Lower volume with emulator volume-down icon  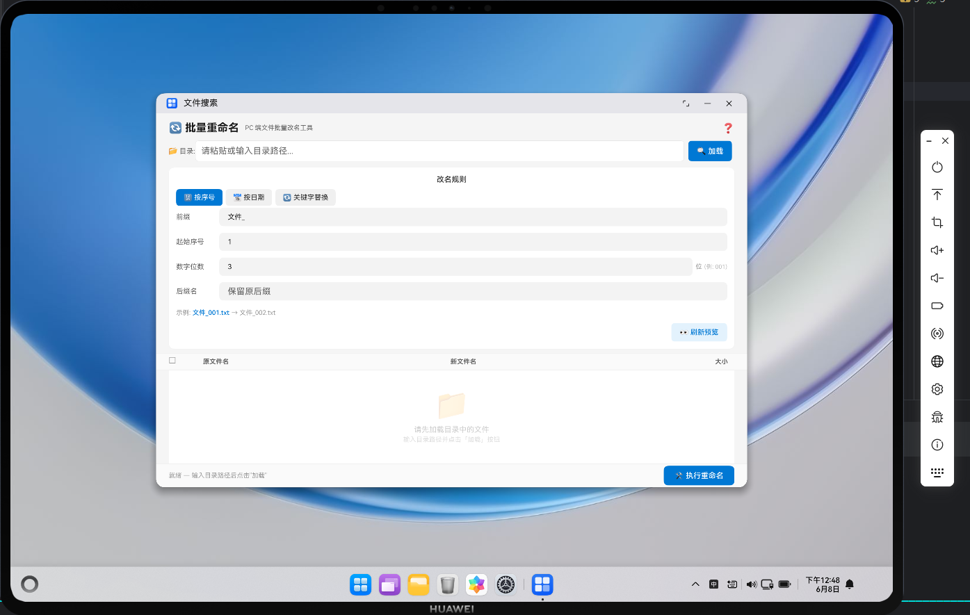(937, 278)
